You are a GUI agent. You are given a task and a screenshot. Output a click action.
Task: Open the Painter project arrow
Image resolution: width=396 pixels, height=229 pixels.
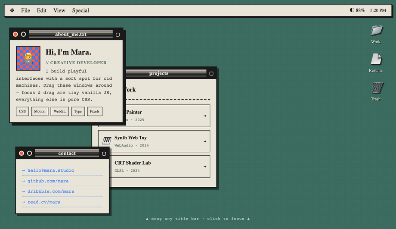coord(205,116)
